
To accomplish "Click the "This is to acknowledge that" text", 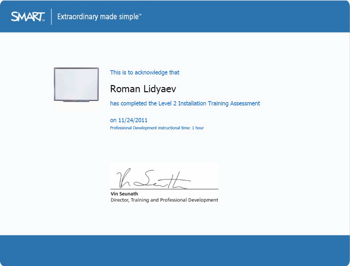I will tap(145, 72).
